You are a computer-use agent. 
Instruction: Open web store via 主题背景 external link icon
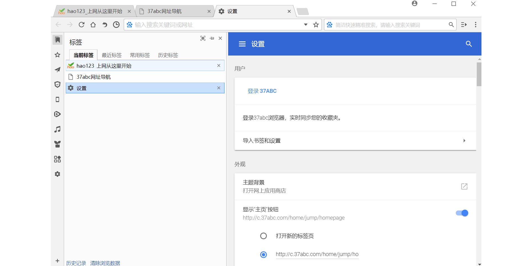tap(464, 186)
